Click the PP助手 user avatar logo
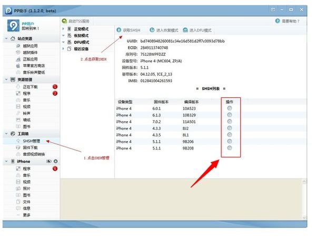The width and height of the screenshot is (316, 238). (15, 26)
